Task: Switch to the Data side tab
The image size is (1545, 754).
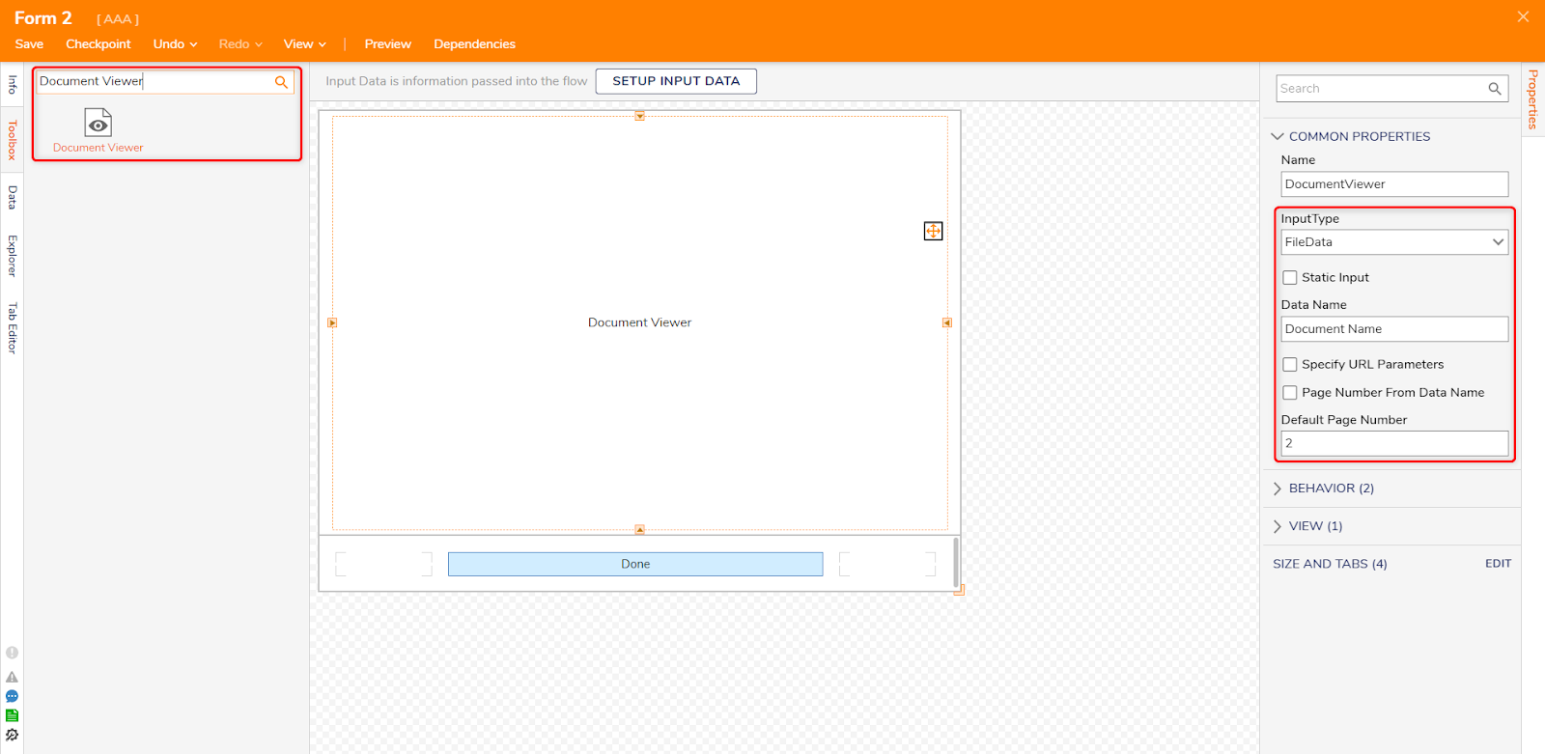Action: [x=12, y=198]
